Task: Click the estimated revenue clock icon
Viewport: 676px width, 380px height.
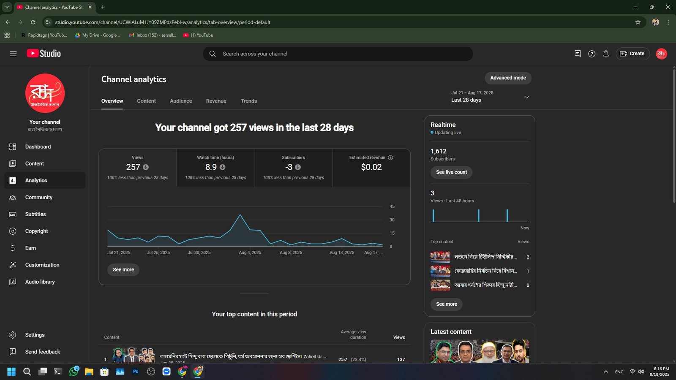Action: pyautogui.click(x=390, y=157)
